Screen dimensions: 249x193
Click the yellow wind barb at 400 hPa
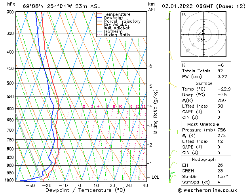point(171,56)
